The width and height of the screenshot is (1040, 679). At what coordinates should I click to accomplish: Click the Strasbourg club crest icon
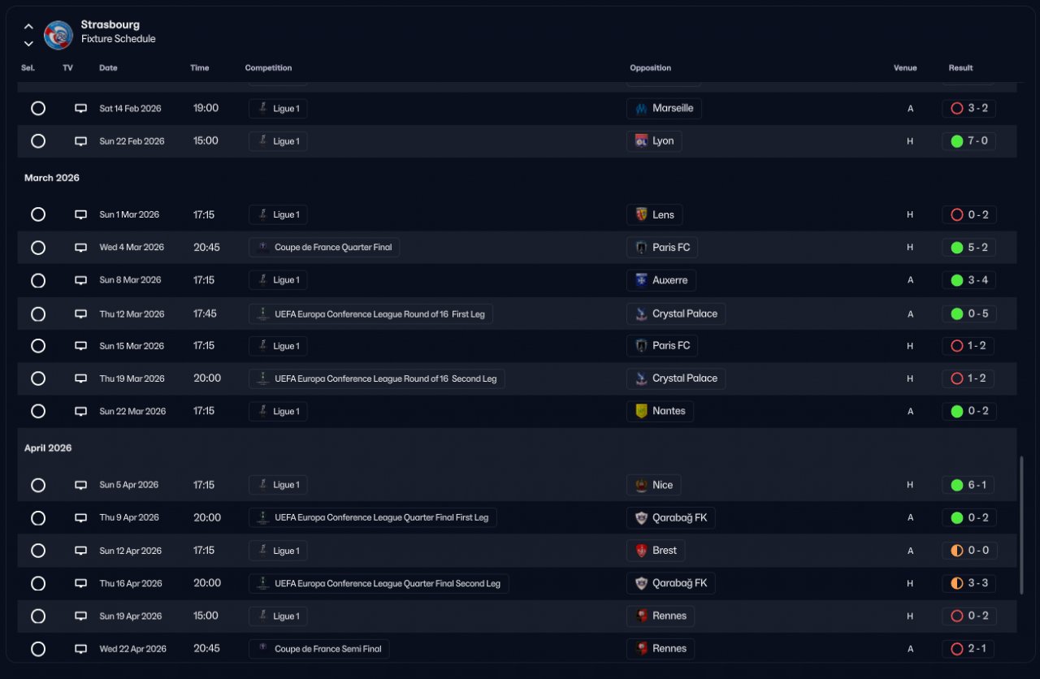(58, 35)
